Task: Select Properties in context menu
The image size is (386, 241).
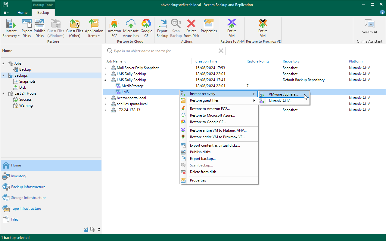Action: pyautogui.click(x=219, y=180)
